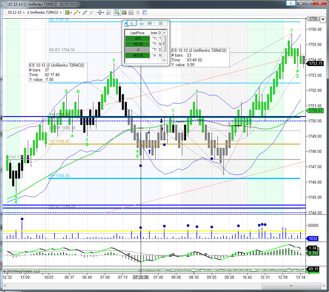The image size is (329, 292).
Task: Select the 433 LastPrice cell
Action: click(x=138, y=38)
